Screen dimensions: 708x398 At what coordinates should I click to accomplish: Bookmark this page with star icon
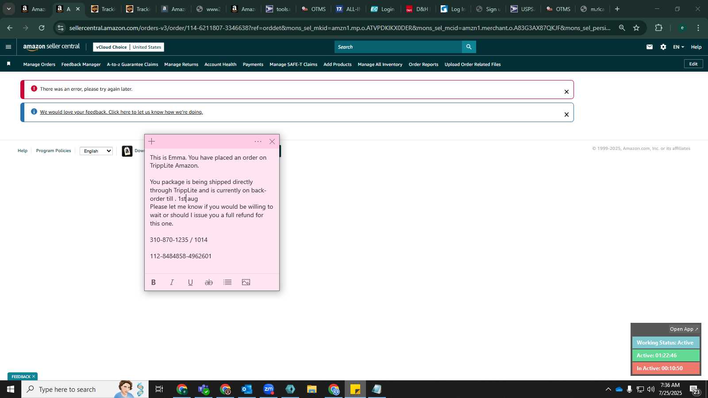(x=636, y=28)
